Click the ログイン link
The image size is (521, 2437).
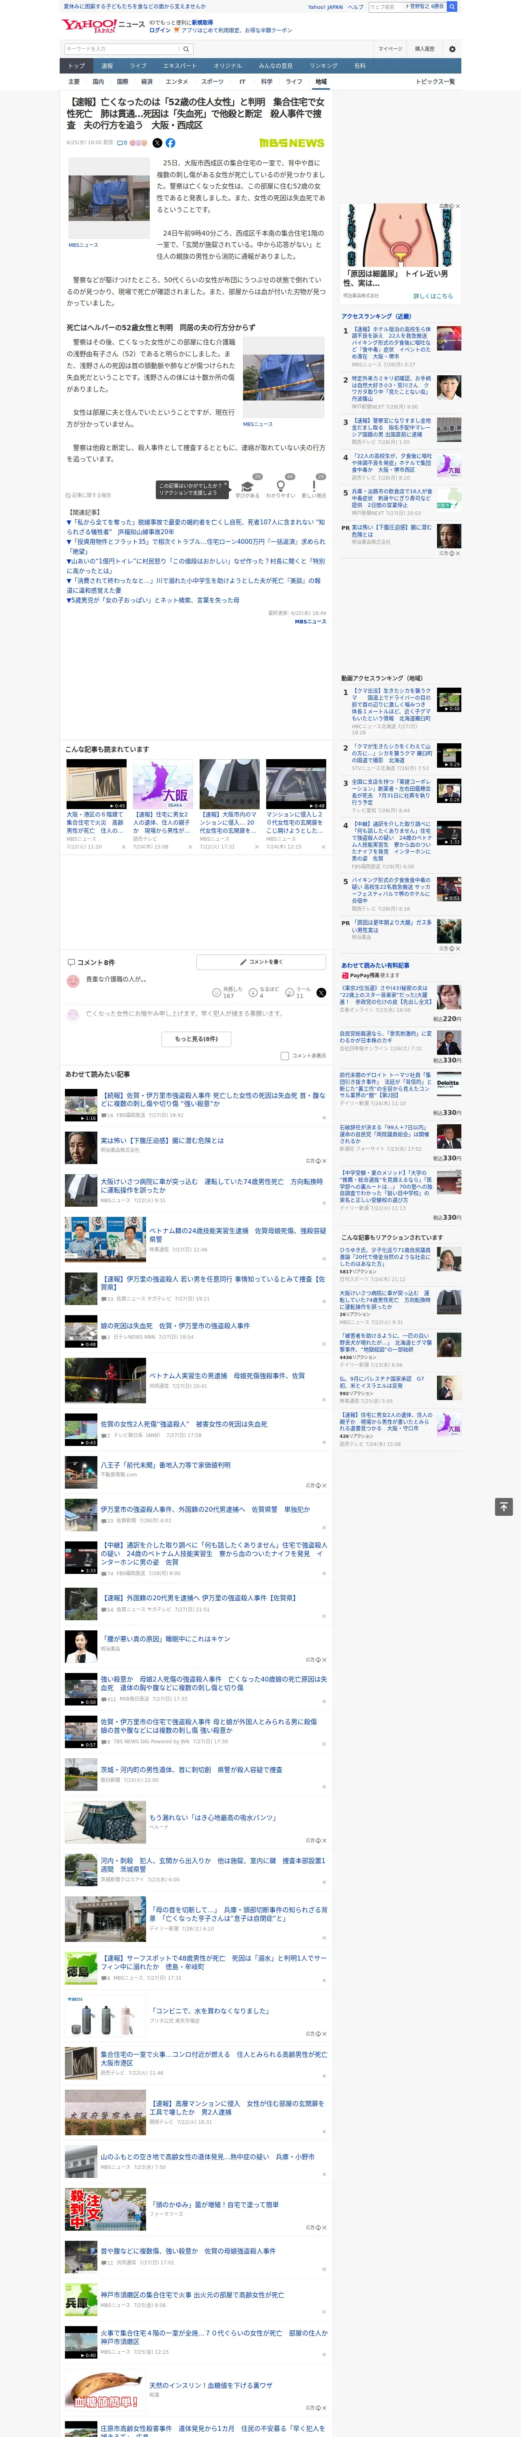pyautogui.click(x=160, y=30)
